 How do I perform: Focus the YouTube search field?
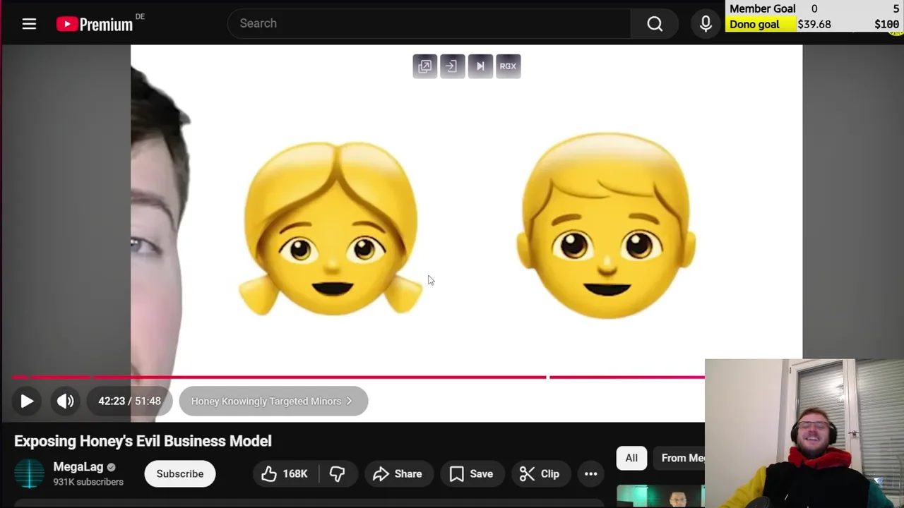[429, 23]
